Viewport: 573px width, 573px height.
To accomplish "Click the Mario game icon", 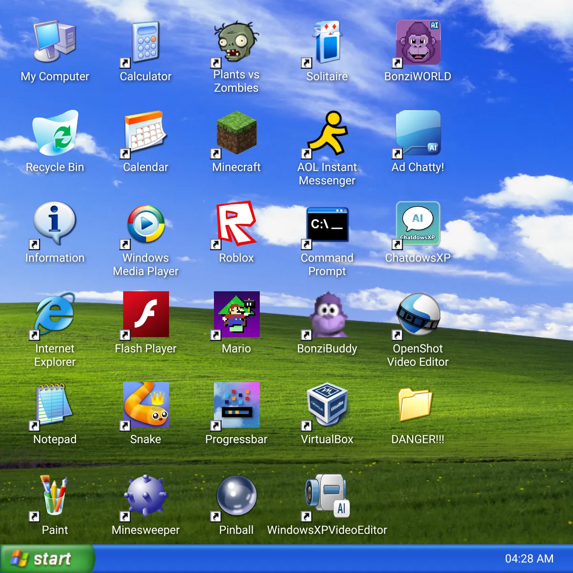I will [x=236, y=314].
